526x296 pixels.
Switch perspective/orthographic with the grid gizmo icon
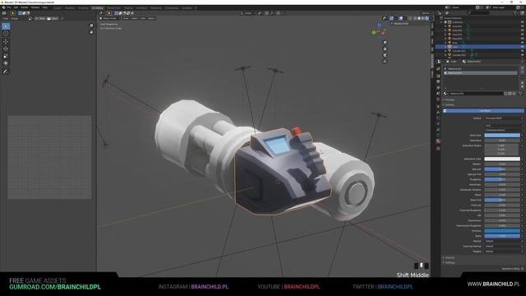coord(385,62)
